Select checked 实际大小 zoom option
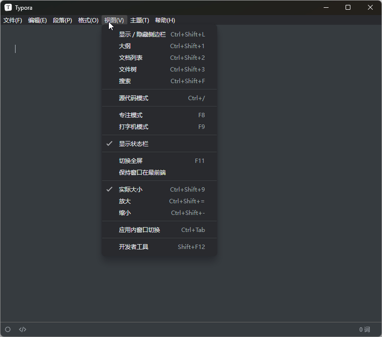Viewport: 382px width, 337px height. coord(159,190)
